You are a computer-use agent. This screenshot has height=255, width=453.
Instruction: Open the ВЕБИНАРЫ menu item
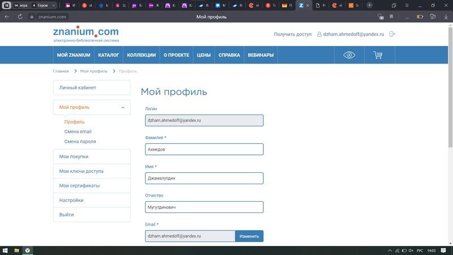pos(260,55)
